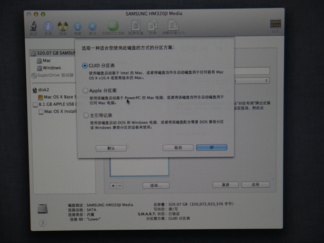Confirm with the blue OK (好) button

(x=212, y=147)
